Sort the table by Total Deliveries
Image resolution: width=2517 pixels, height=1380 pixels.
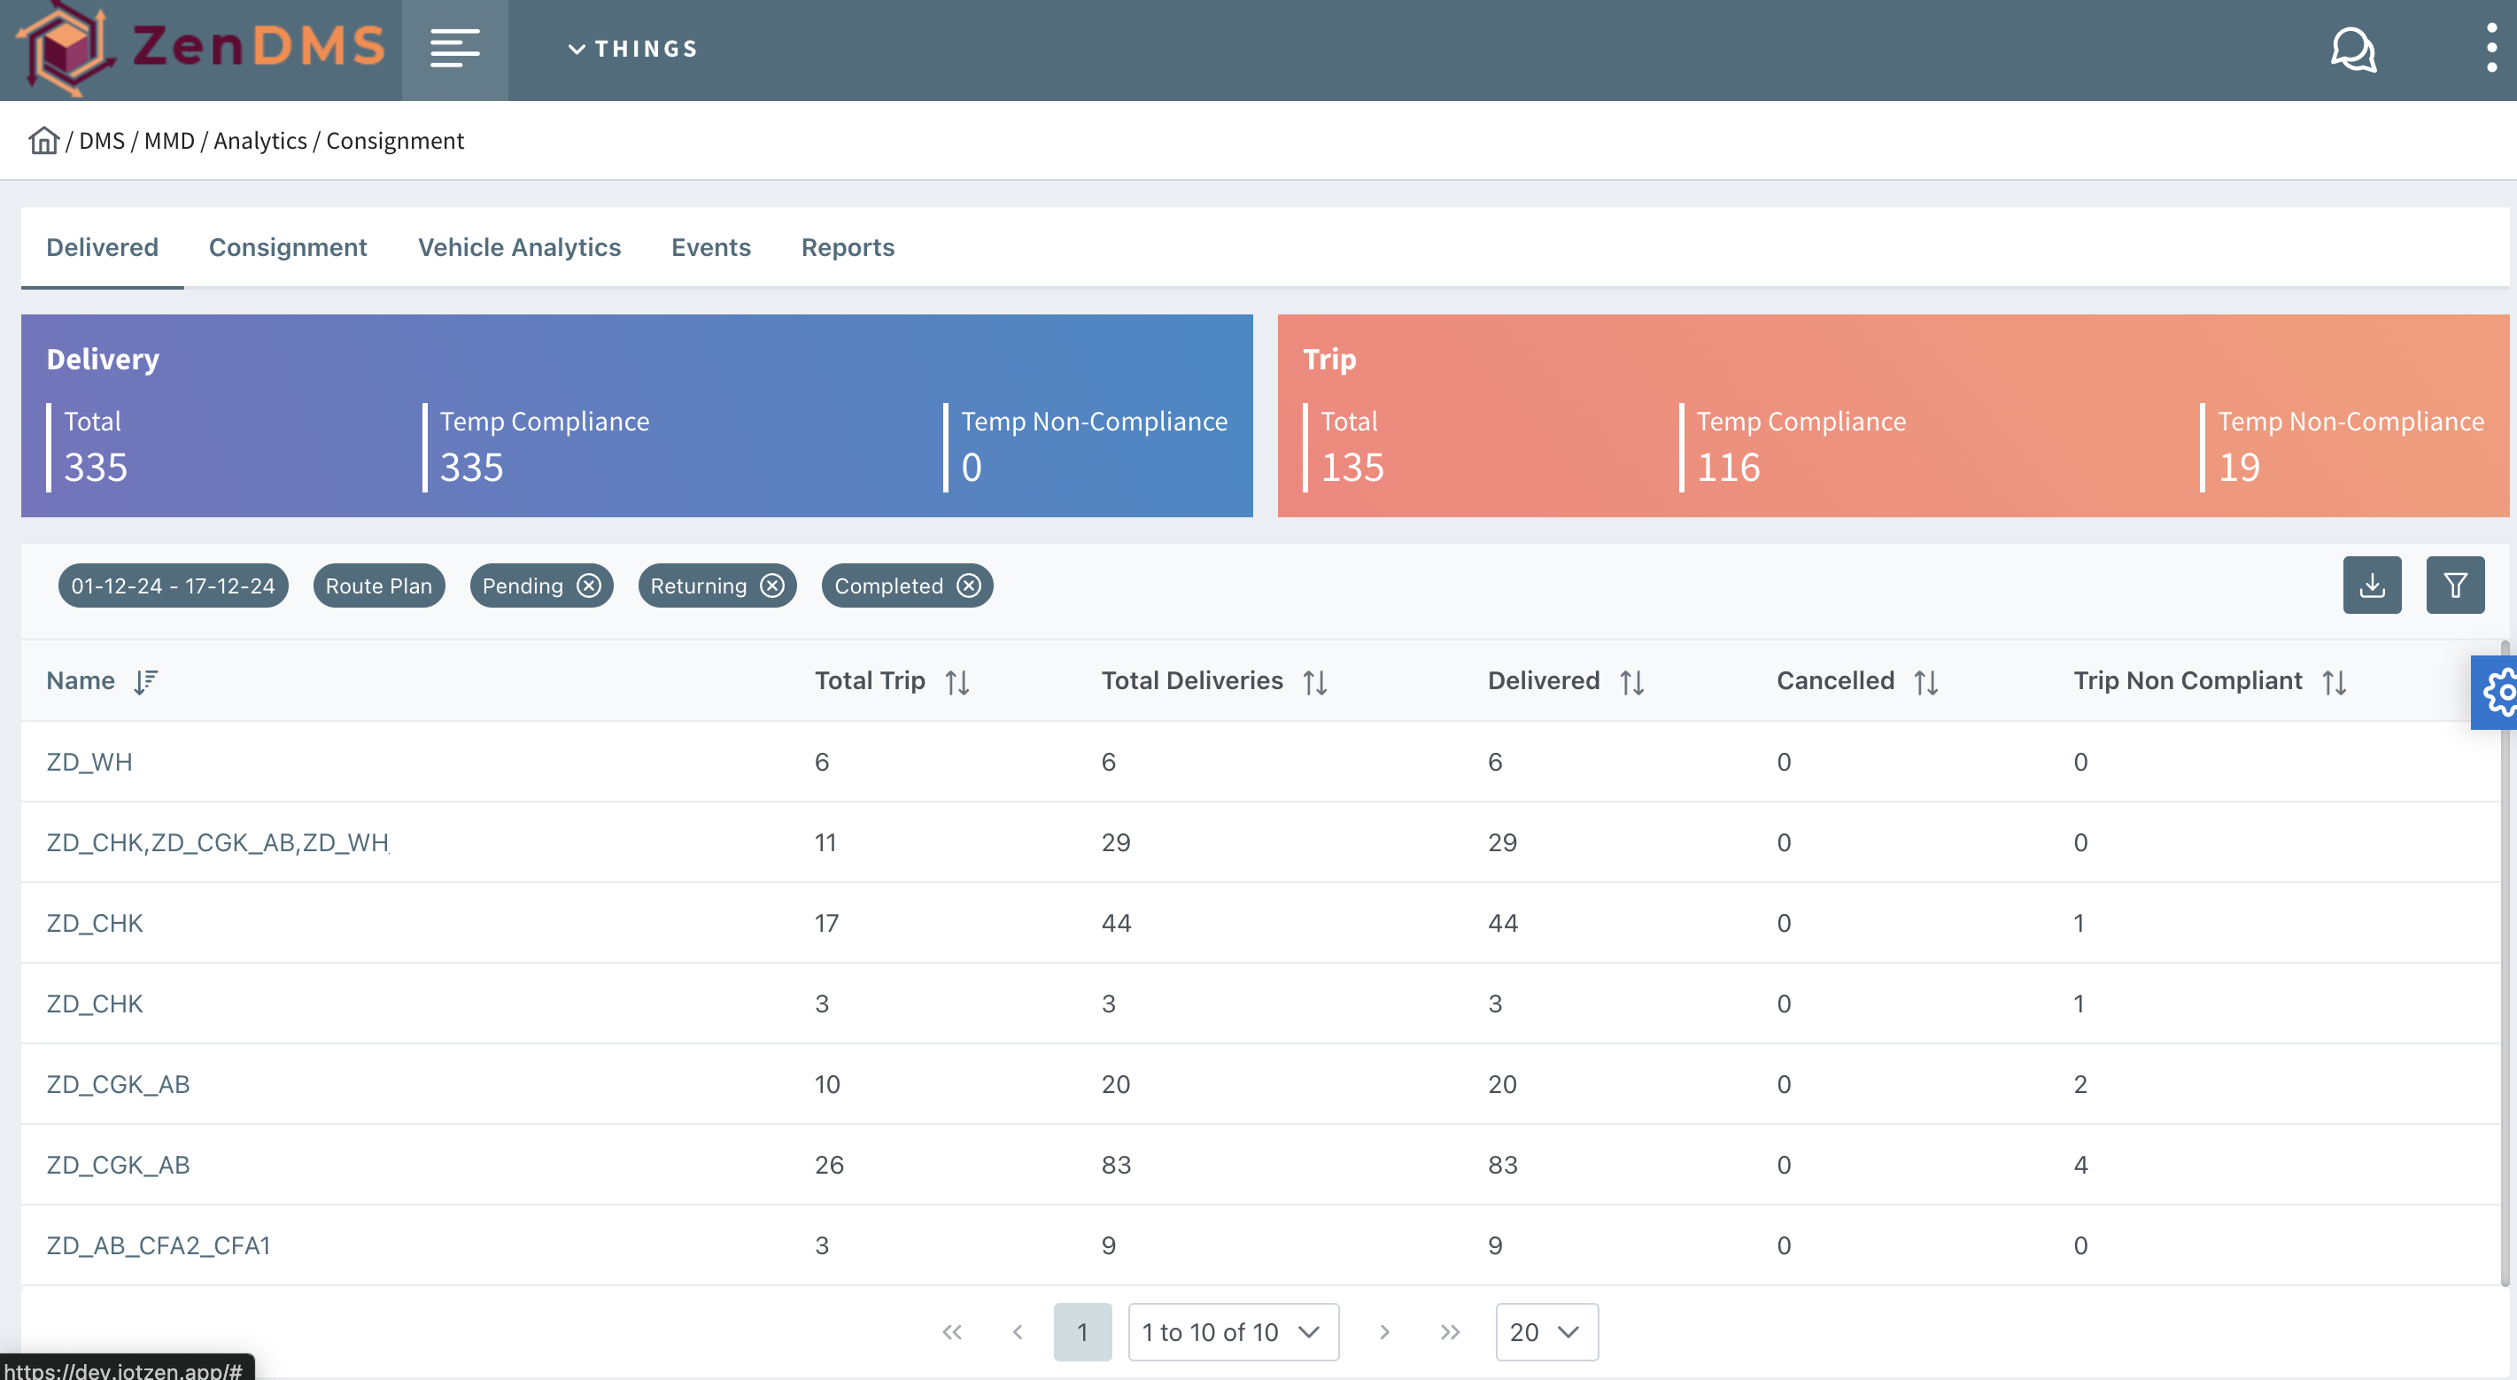[1315, 681]
